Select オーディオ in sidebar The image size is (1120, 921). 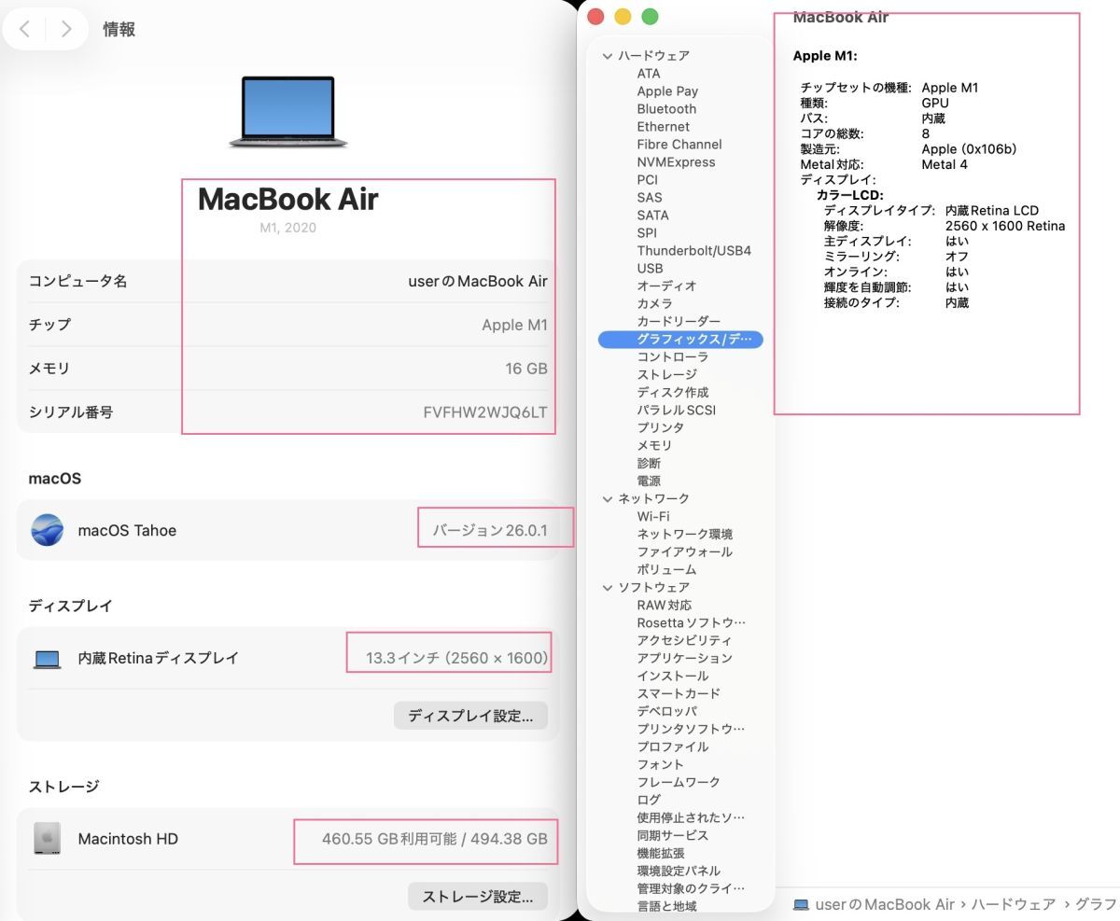coord(666,286)
